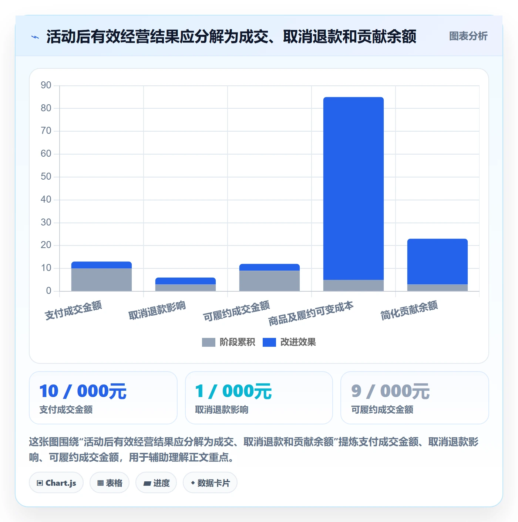
Task: Click the grid icon in 表格 tag
Action: click(100, 483)
